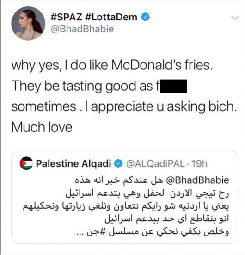This screenshot has height=255, width=245.
Task: Click the blacked-out censored word
Action: 173,86
